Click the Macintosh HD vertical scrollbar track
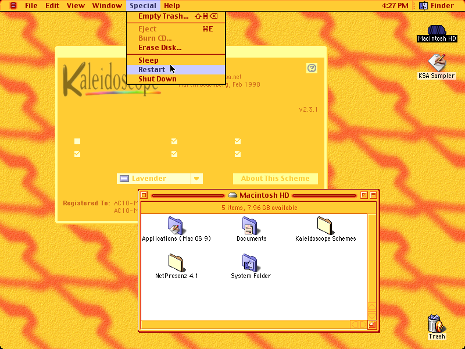 (x=371, y=258)
